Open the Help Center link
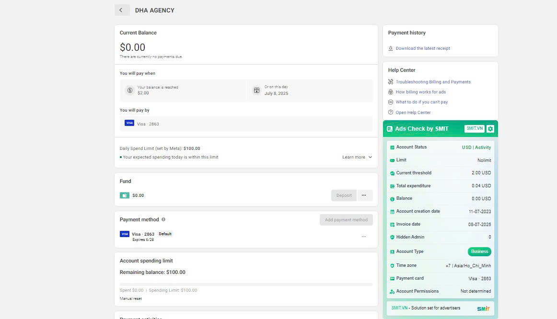This screenshot has width=557, height=319. pos(413,113)
